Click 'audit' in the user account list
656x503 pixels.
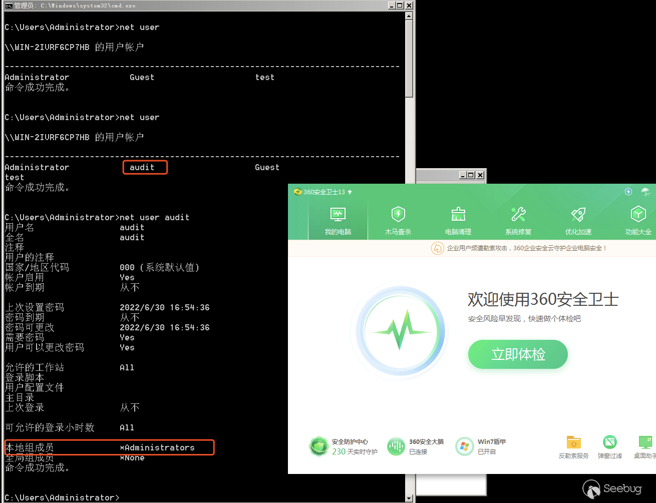[x=142, y=167]
